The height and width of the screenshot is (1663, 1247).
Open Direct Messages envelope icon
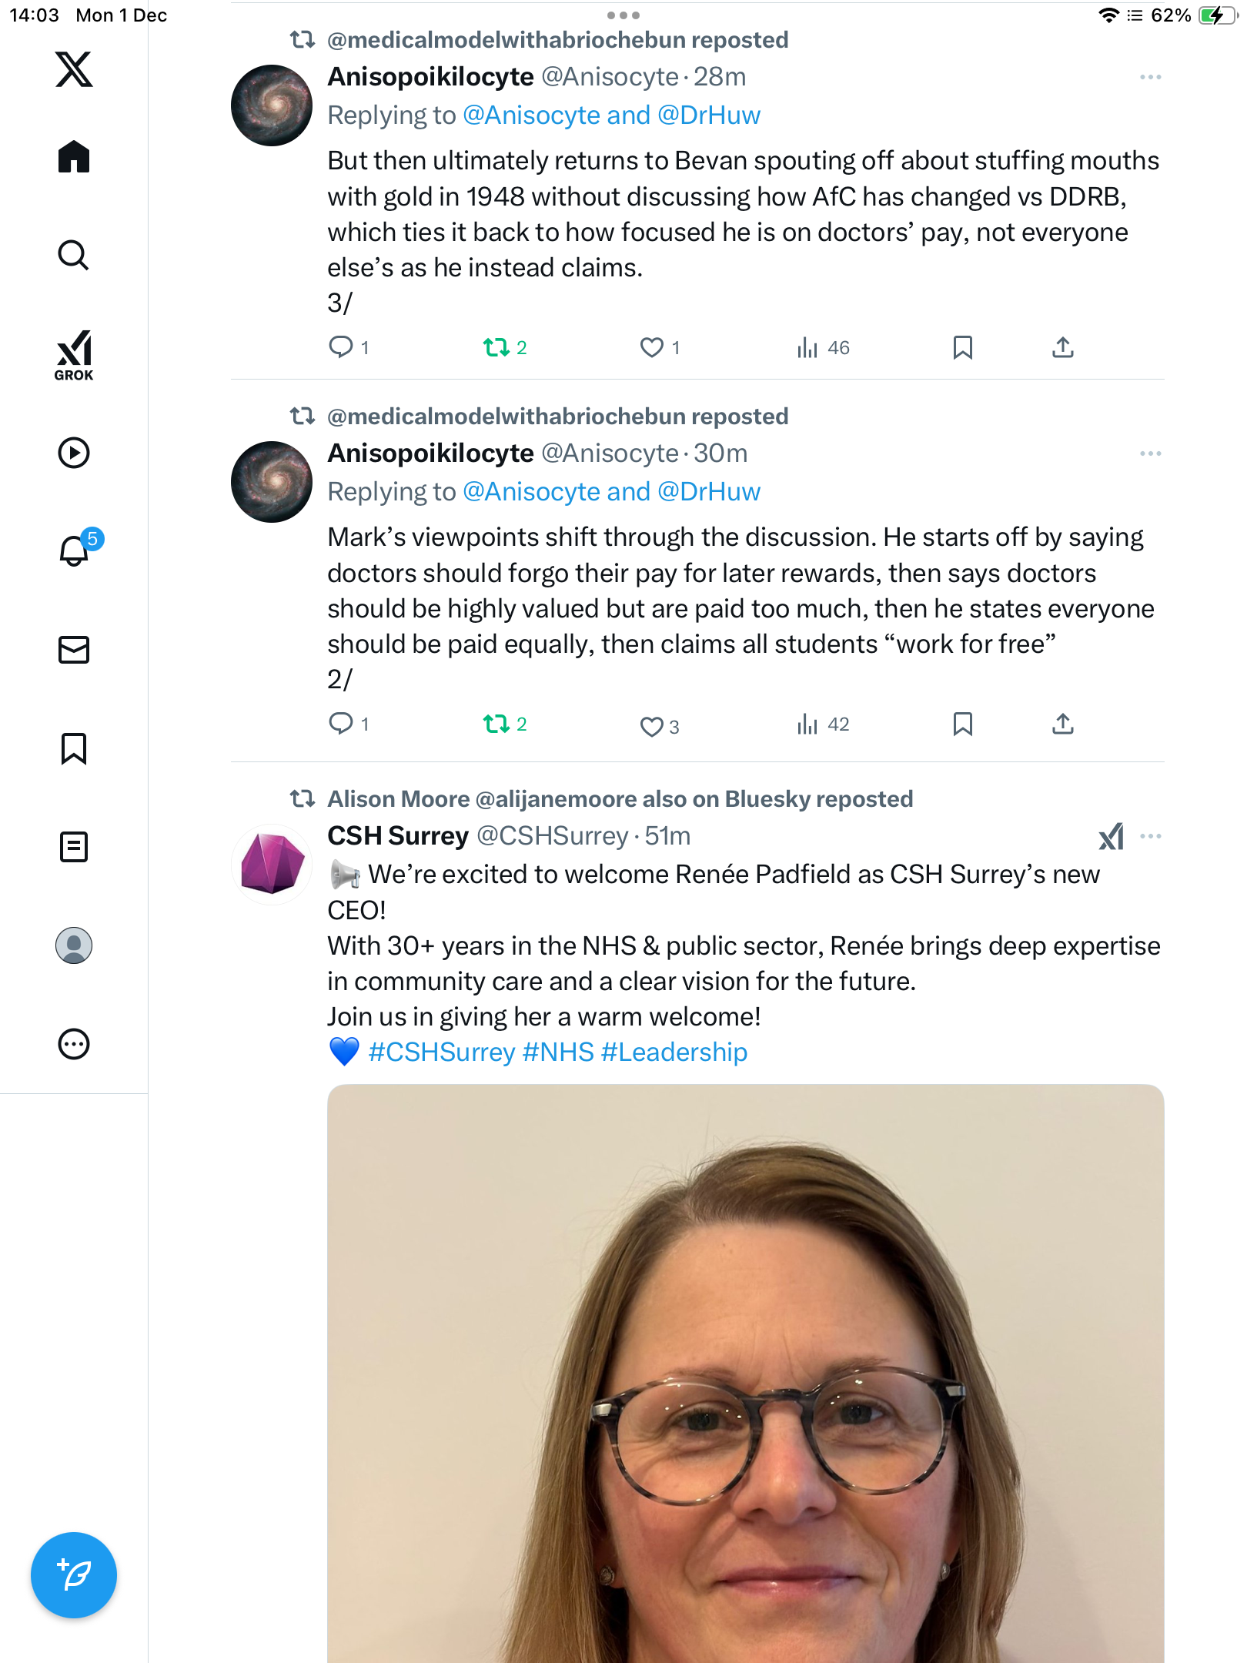click(74, 650)
